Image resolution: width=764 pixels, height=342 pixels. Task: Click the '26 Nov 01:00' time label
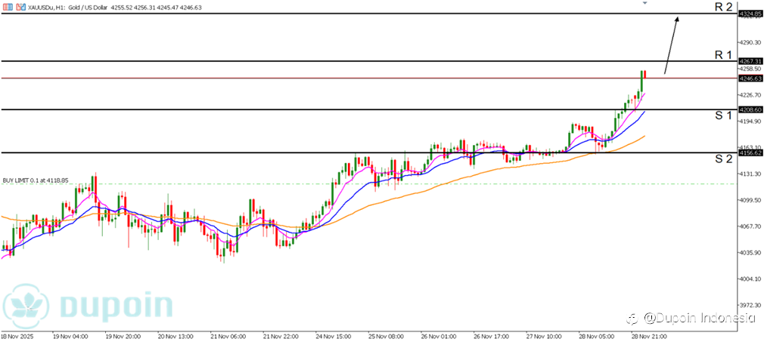click(x=439, y=336)
